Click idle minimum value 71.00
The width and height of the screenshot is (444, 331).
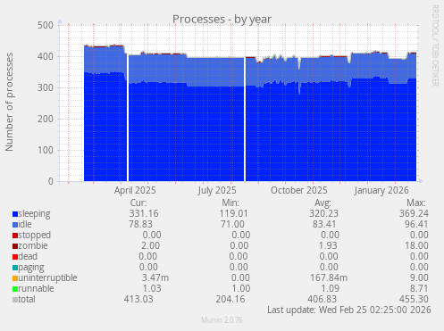232,224
